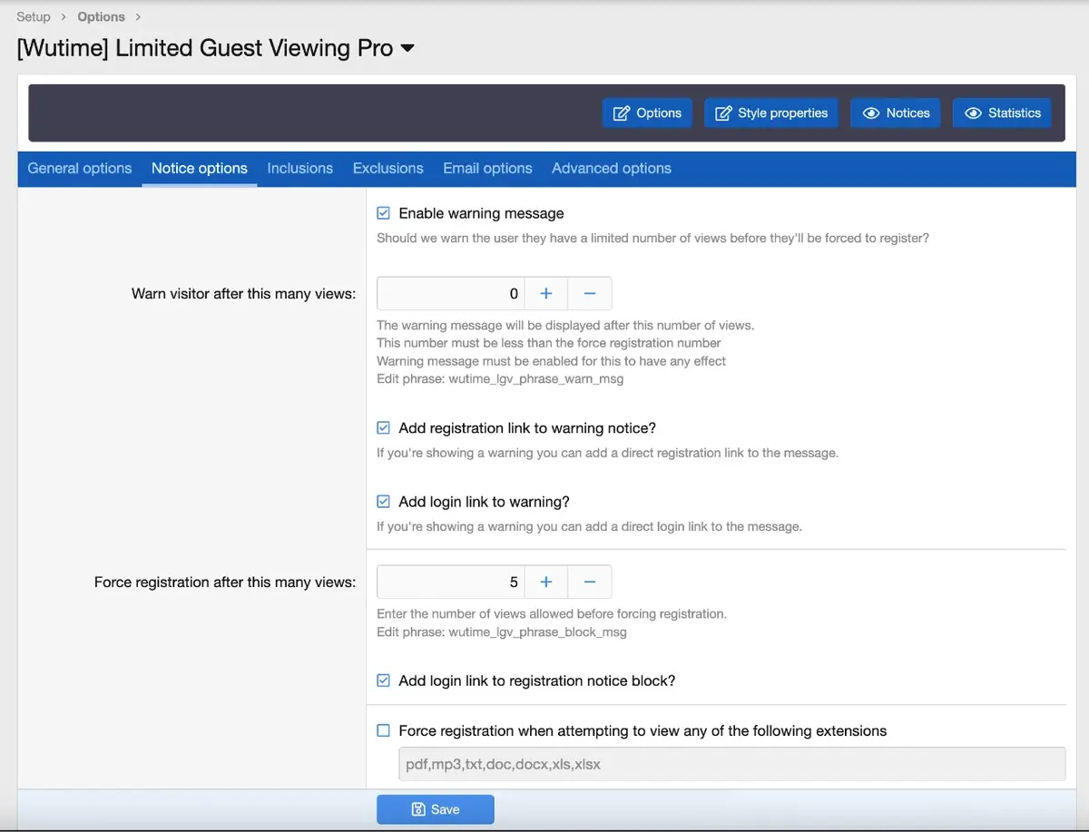Expand the Limited Guest Viewing Pro title dropdown
This screenshot has height=832, width=1089.
tap(407, 48)
